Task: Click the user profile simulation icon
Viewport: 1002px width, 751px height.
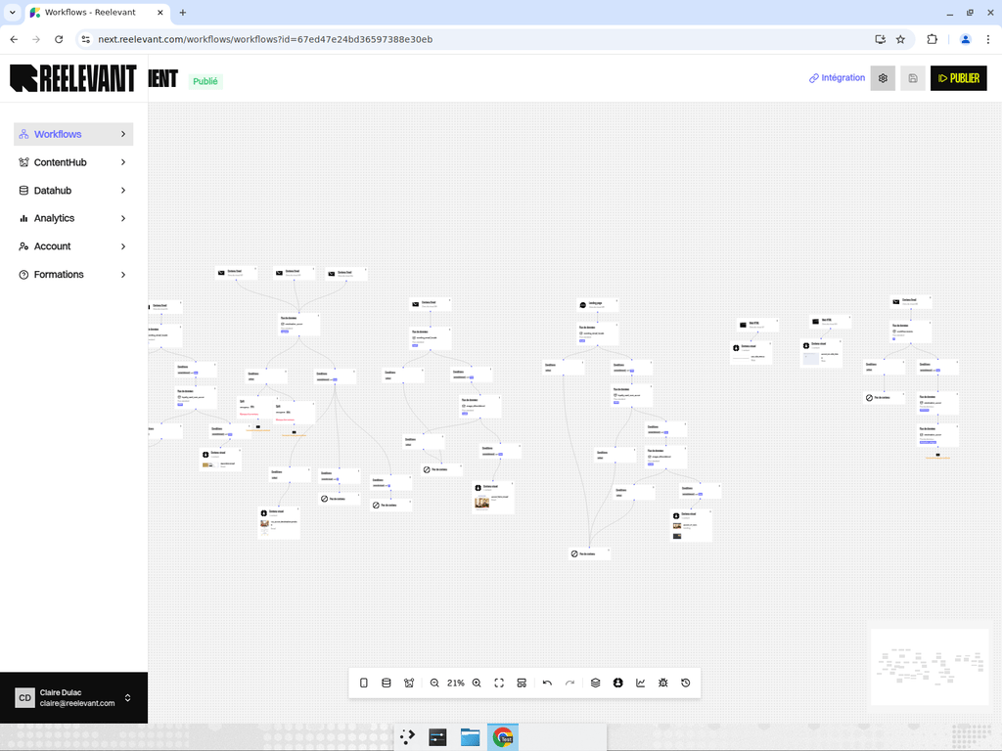Action: coord(618,683)
